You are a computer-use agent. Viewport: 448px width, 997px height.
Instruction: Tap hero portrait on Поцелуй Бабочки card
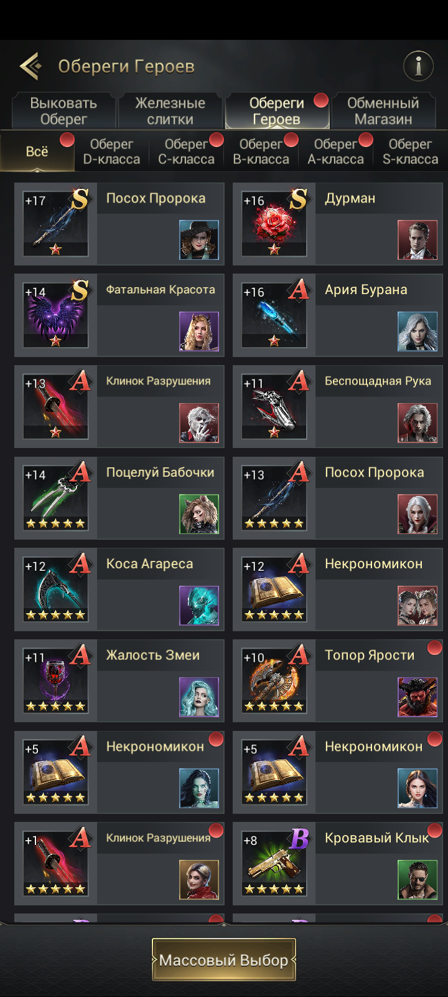pos(199,514)
